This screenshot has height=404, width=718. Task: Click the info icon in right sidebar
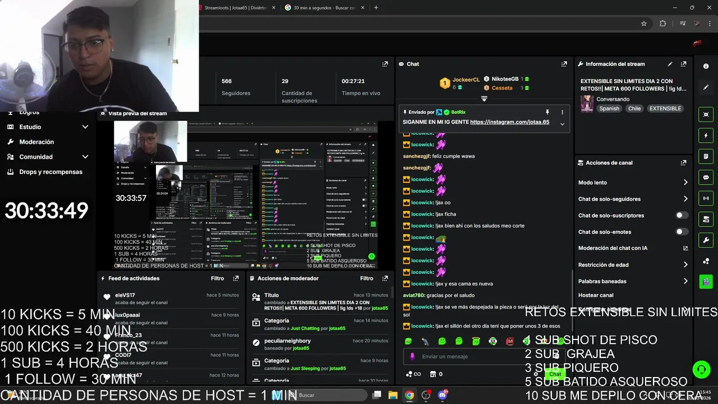(x=706, y=66)
